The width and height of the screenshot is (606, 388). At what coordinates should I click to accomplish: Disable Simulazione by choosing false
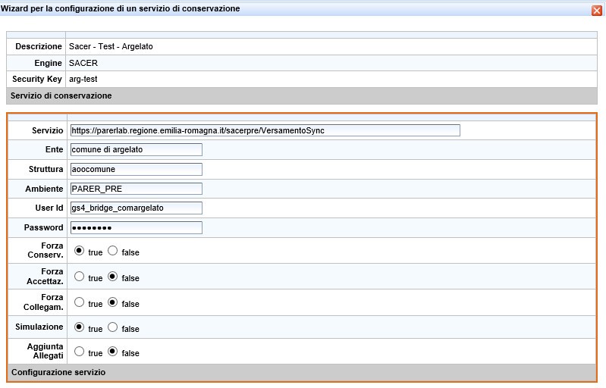point(112,327)
